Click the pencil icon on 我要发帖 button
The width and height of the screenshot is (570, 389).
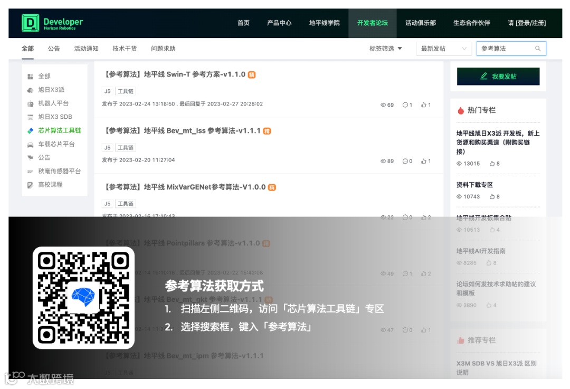coord(484,76)
